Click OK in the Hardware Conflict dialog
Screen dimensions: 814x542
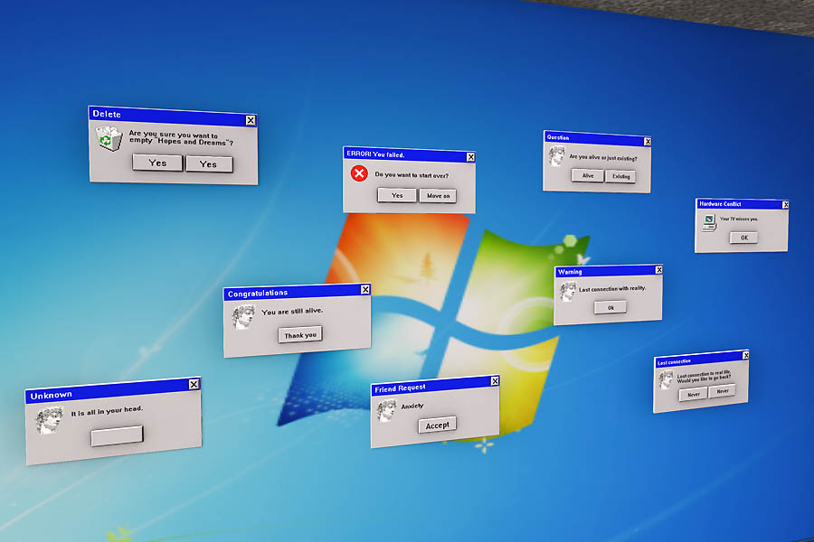coord(744,238)
